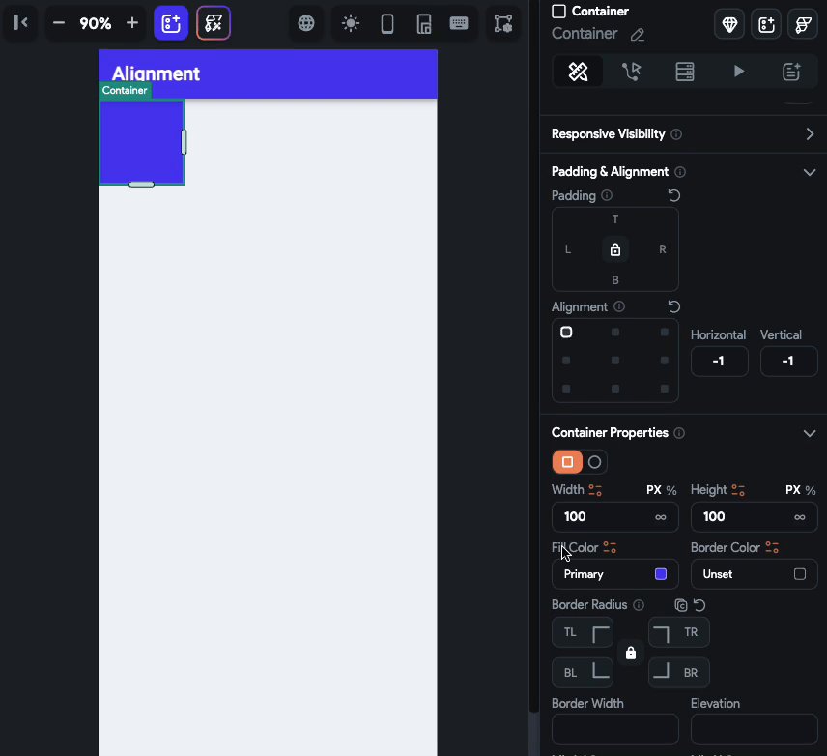Open Width variable settings icon
Screen dimensions: 827x756
(595, 490)
